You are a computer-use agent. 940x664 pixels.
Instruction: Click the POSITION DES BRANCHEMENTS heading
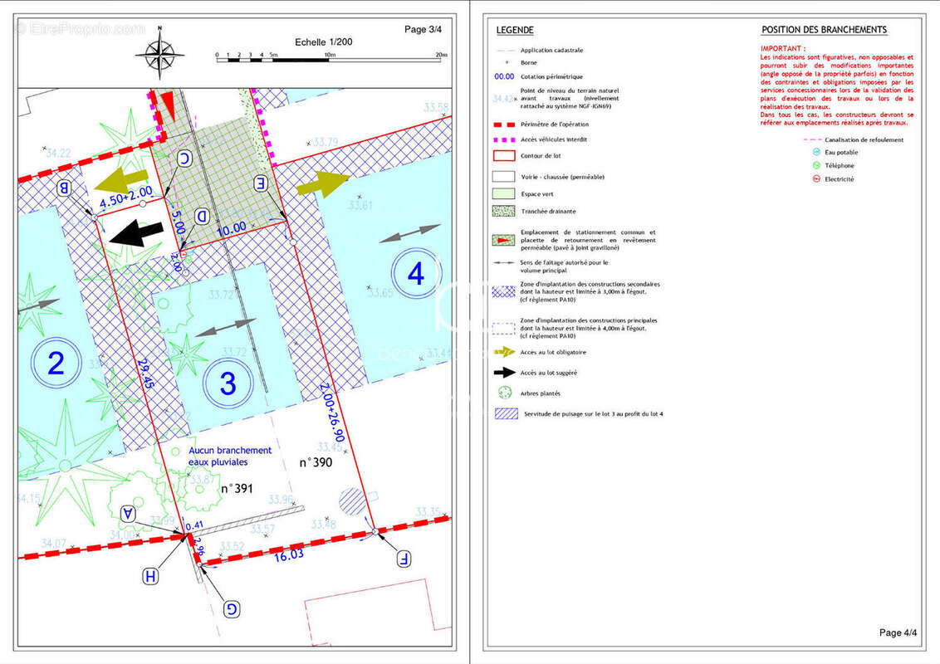pyautogui.click(x=825, y=29)
